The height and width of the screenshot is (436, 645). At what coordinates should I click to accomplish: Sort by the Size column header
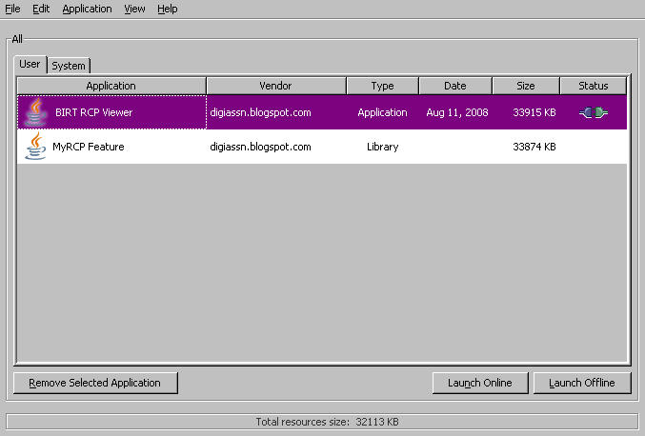[x=526, y=86]
